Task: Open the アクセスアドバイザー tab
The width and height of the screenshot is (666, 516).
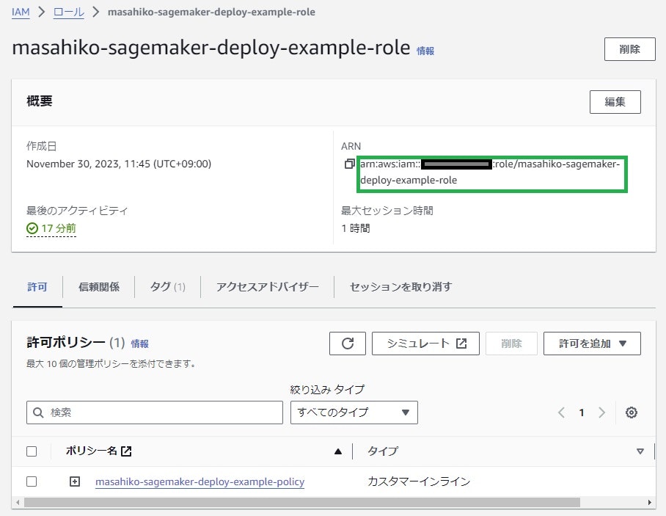Action: [x=268, y=287]
